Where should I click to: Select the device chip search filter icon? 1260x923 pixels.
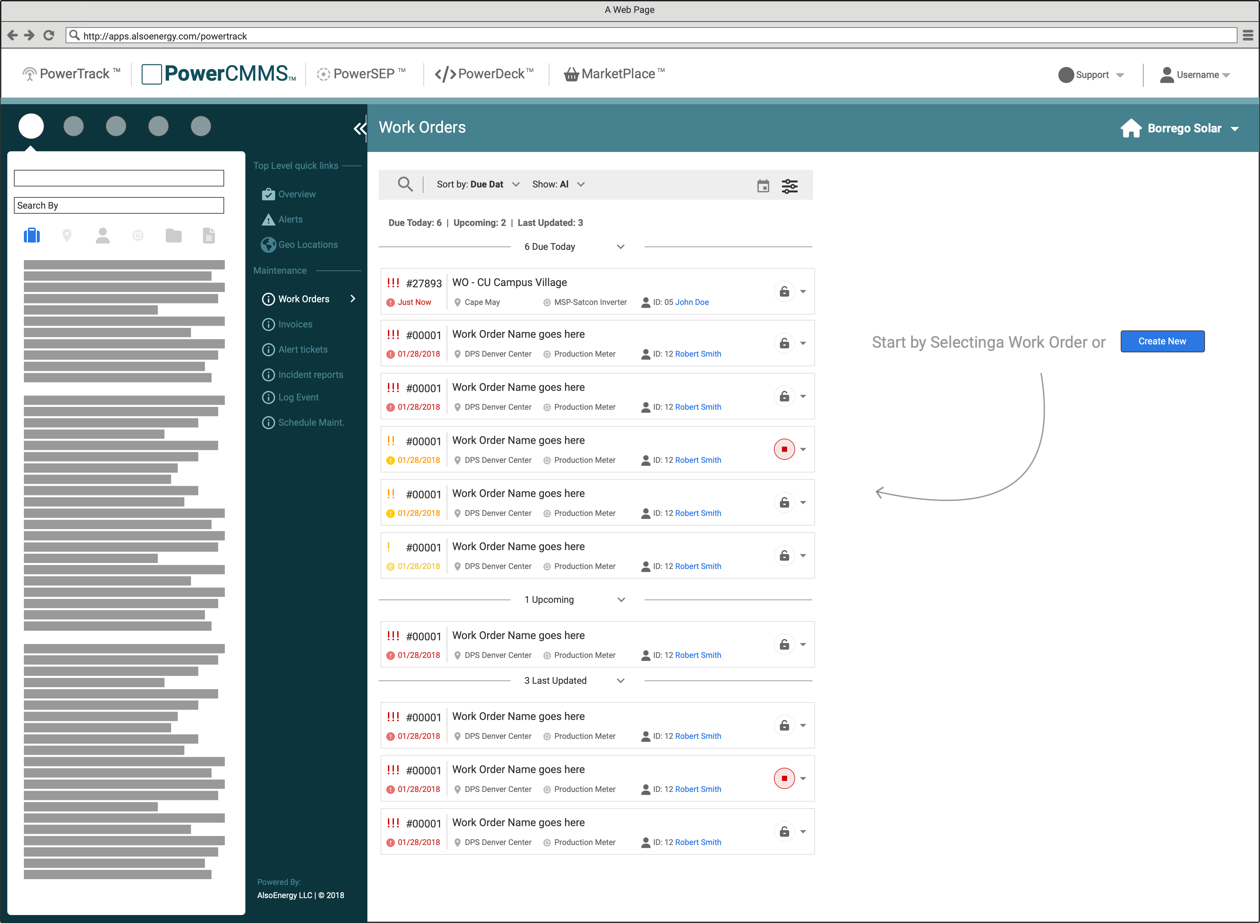pyautogui.click(x=138, y=235)
